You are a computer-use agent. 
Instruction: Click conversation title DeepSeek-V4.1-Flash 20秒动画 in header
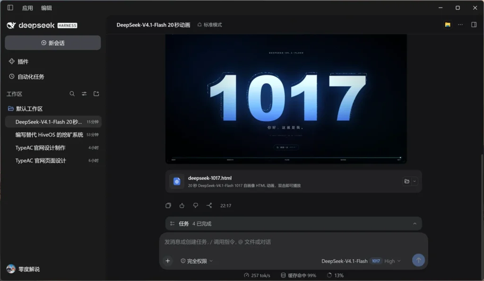point(153,25)
